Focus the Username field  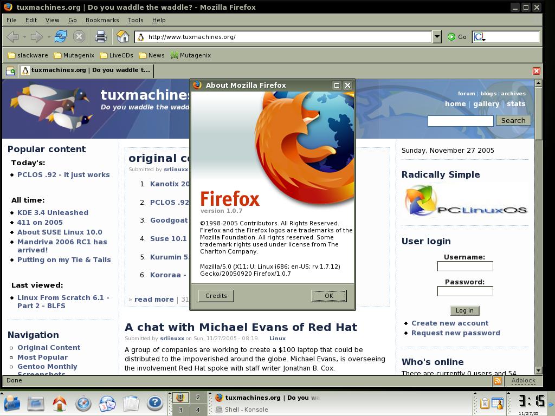tap(464, 266)
